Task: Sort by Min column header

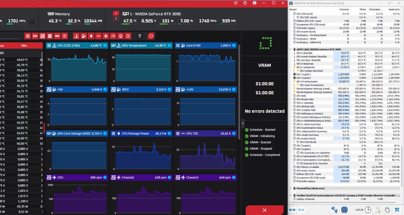Action: coord(24,46)
